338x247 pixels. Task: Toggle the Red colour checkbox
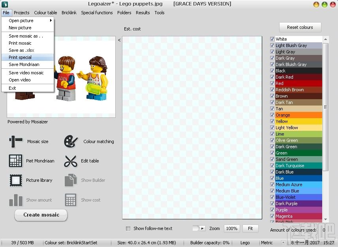[x=272, y=83]
